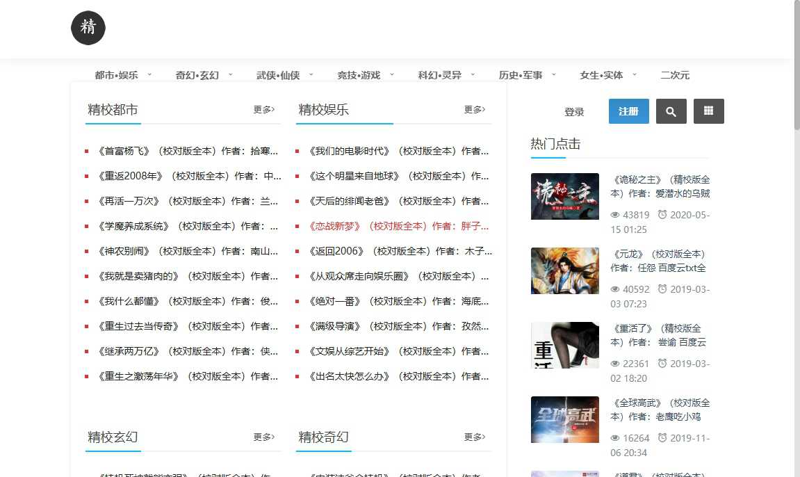Click the 注册 register button

(x=628, y=111)
